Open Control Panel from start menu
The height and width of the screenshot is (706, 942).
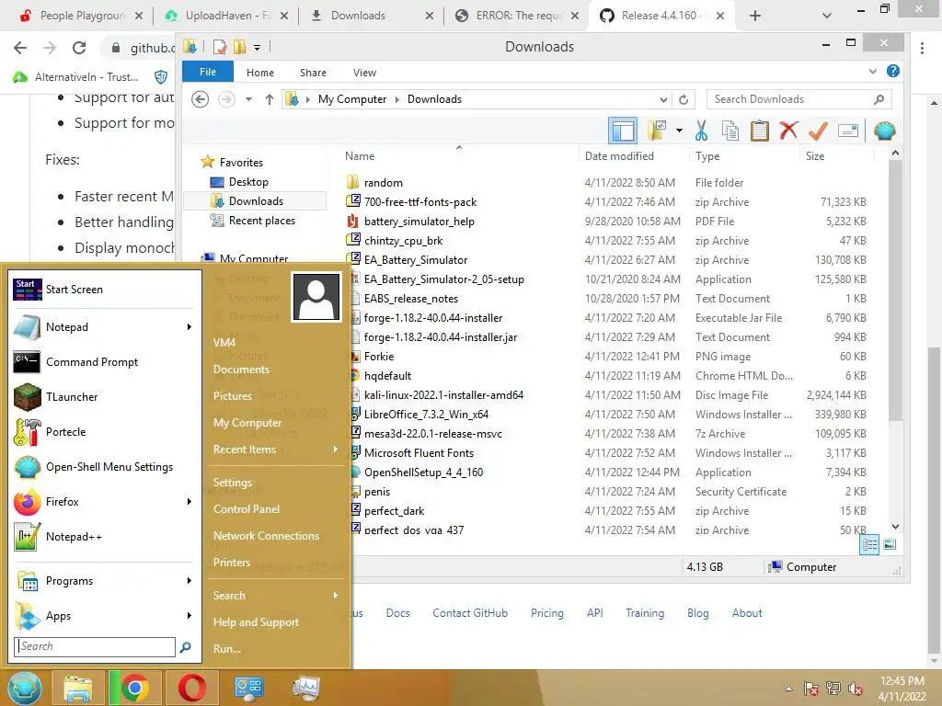pyautogui.click(x=247, y=509)
